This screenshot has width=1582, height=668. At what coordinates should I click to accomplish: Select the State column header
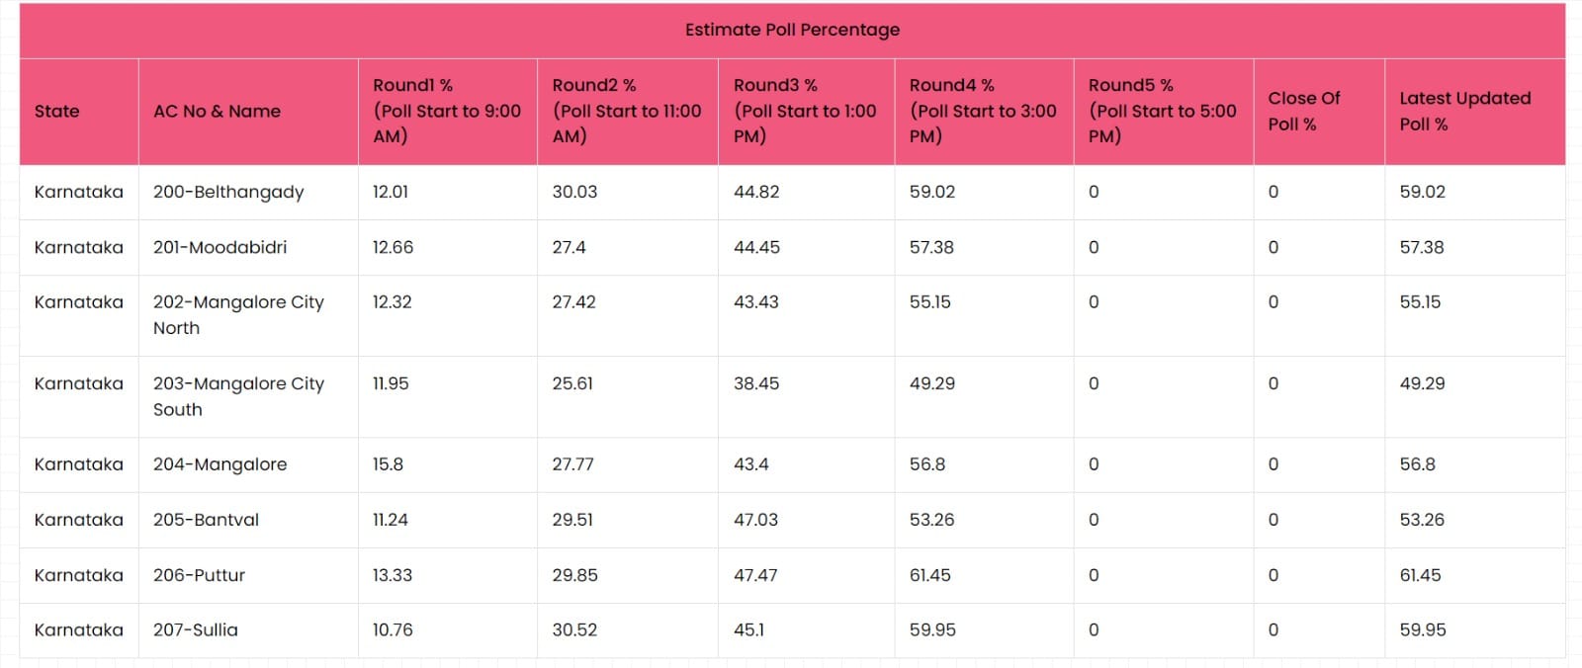79,112
